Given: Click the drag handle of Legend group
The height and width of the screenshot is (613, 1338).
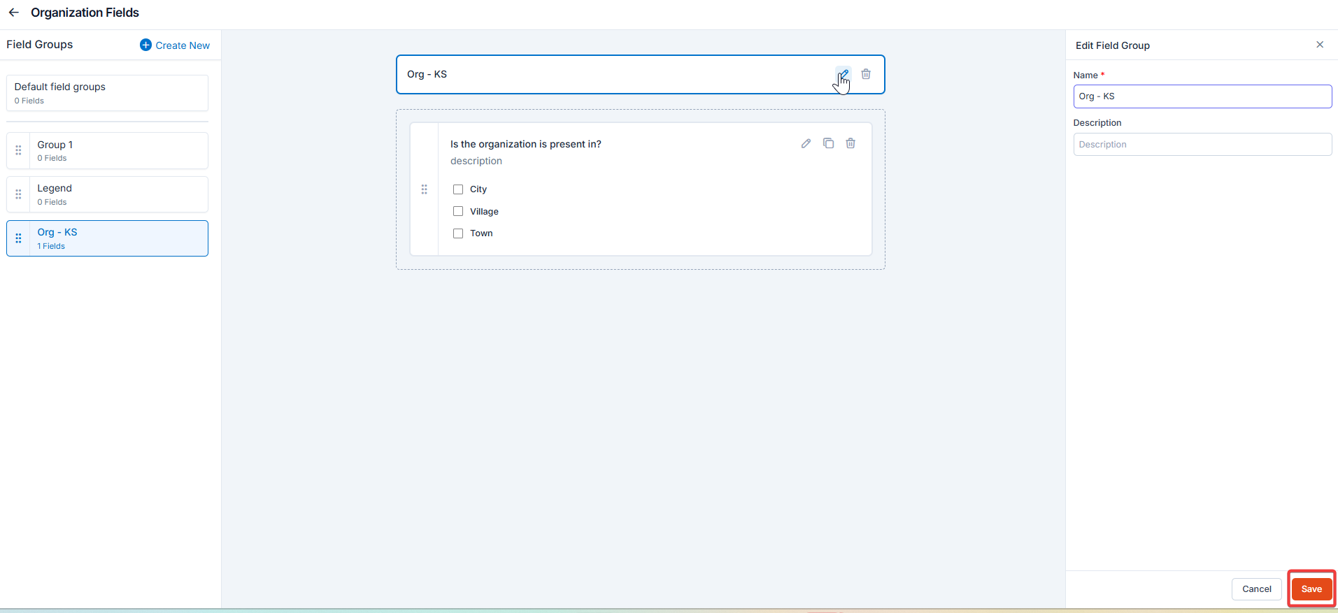Looking at the screenshot, I should click(18, 194).
